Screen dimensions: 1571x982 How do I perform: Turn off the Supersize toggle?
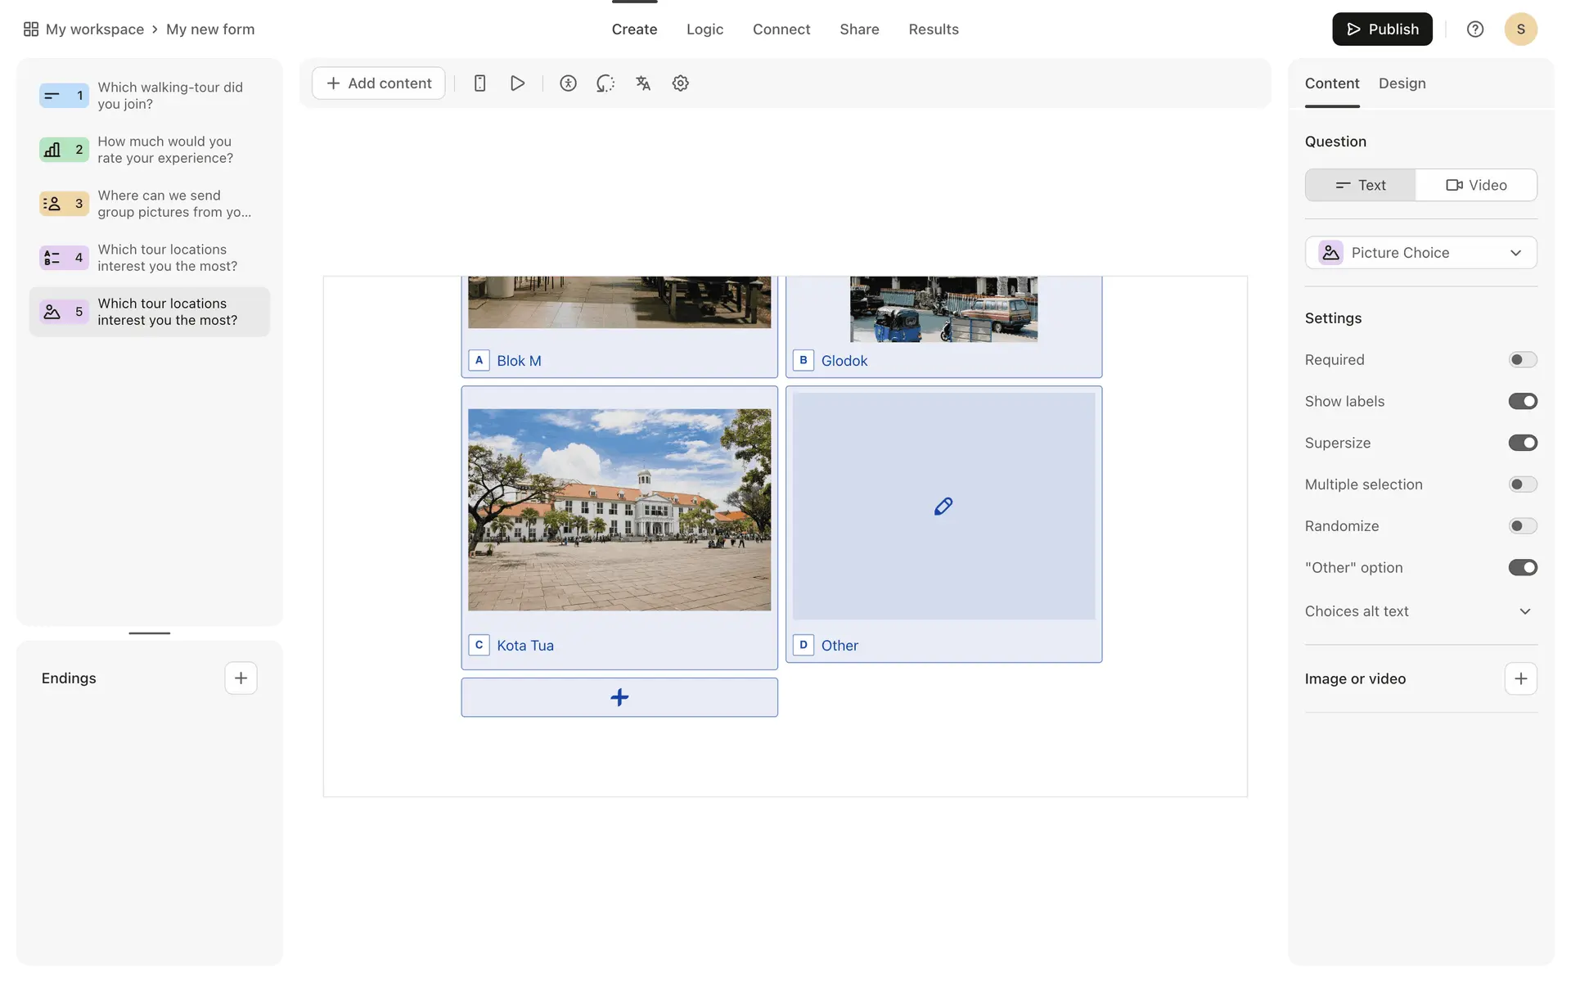1522,443
